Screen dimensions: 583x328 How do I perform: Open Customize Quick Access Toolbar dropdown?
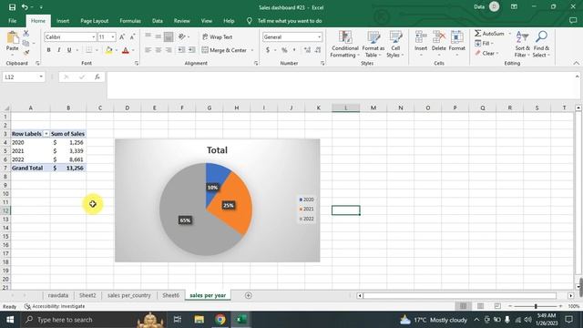click(41, 7)
